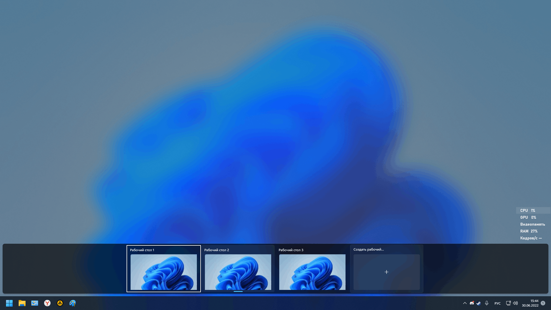Viewport: 551px width, 310px height.
Task: Expand the hidden tray icons chevron
Action: pyautogui.click(x=465, y=303)
